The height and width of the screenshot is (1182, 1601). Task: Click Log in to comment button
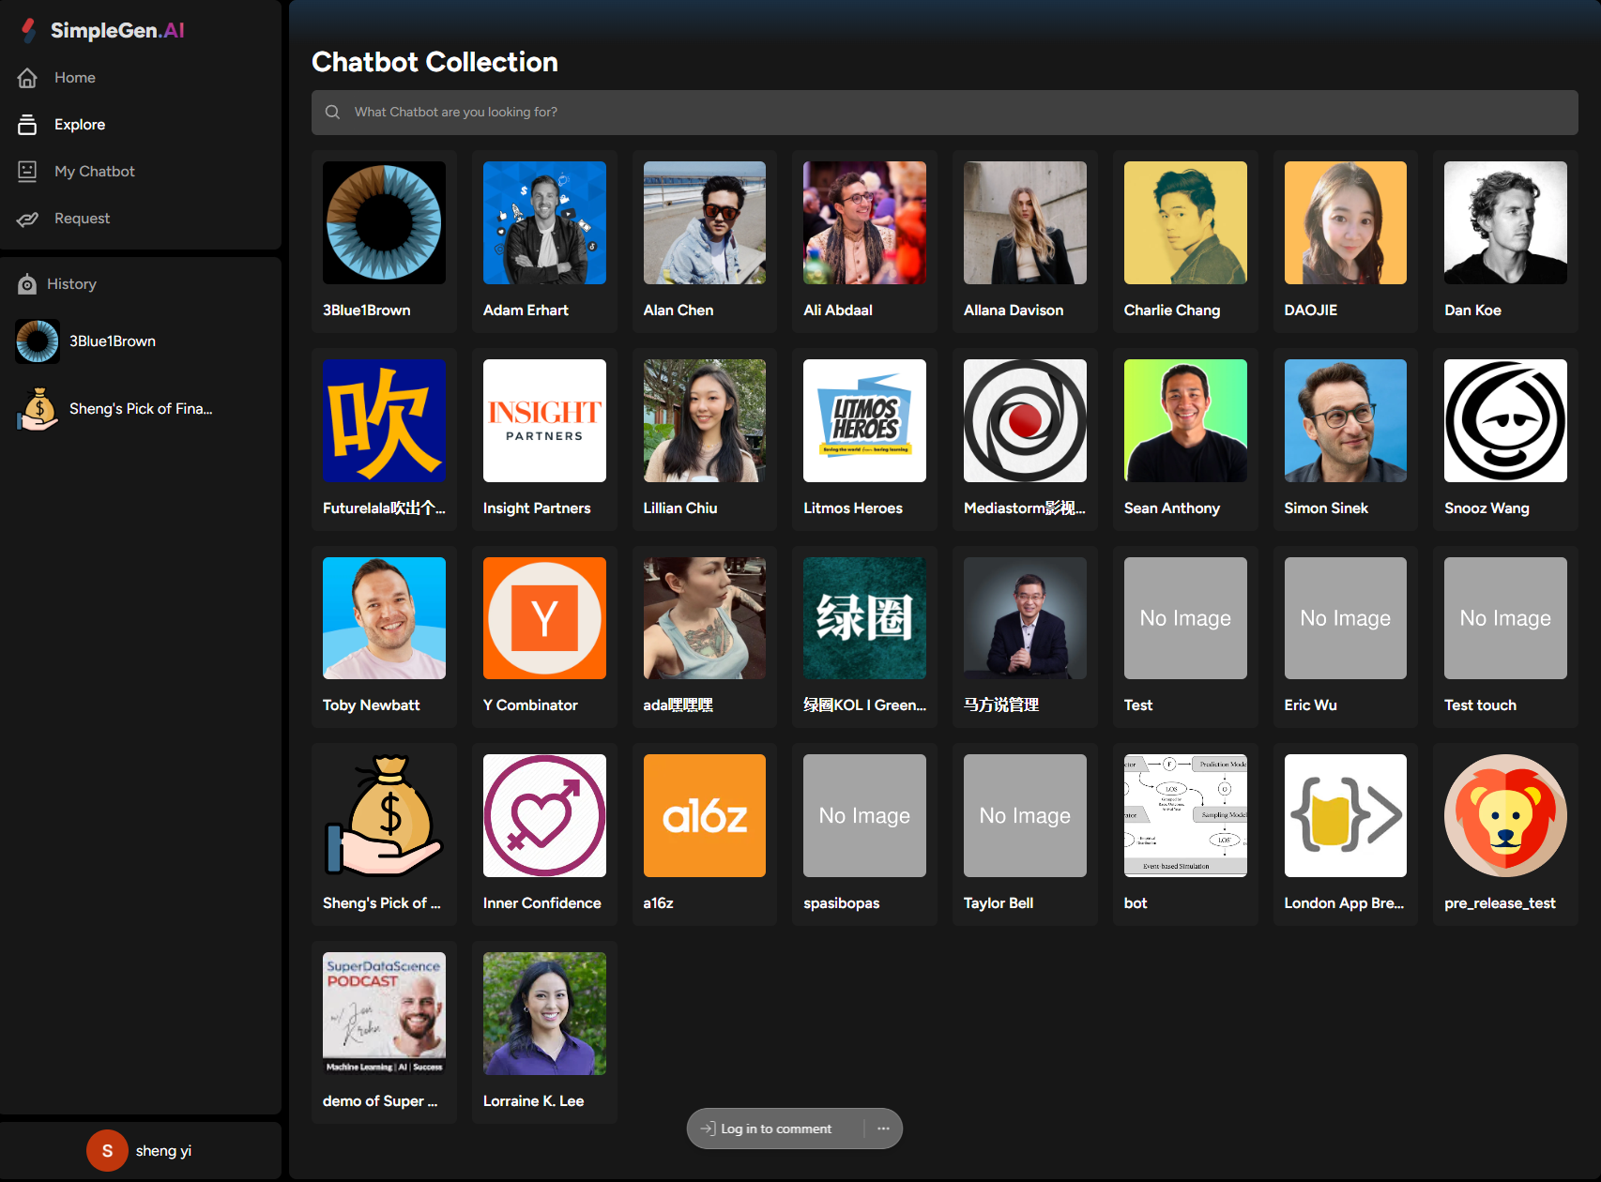point(776,1129)
